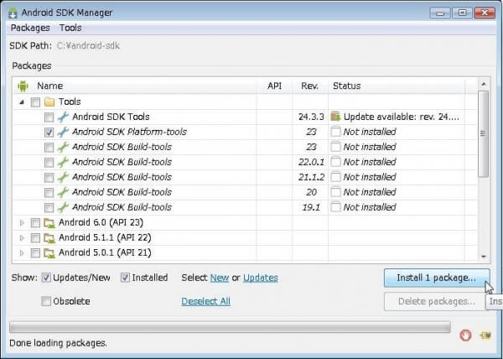Click the Not installed status icon for rev 22.0.1
This screenshot has width=503, height=359.
(x=335, y=162)
